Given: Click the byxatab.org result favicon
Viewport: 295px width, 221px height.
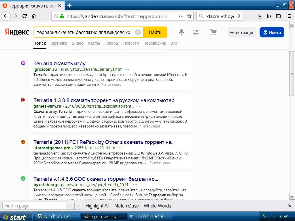Looking at the screenshot, I should point(23,178).
